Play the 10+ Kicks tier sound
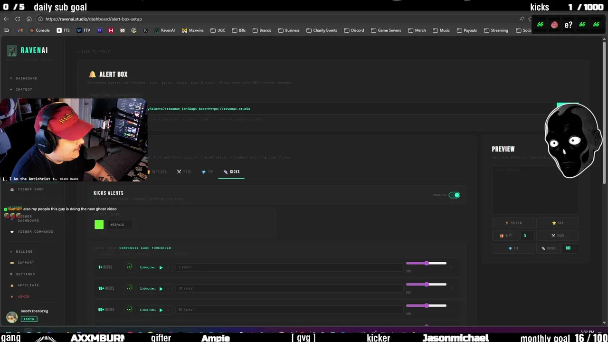The width and height of the screenshot is (608, 342). coord(161,288)
